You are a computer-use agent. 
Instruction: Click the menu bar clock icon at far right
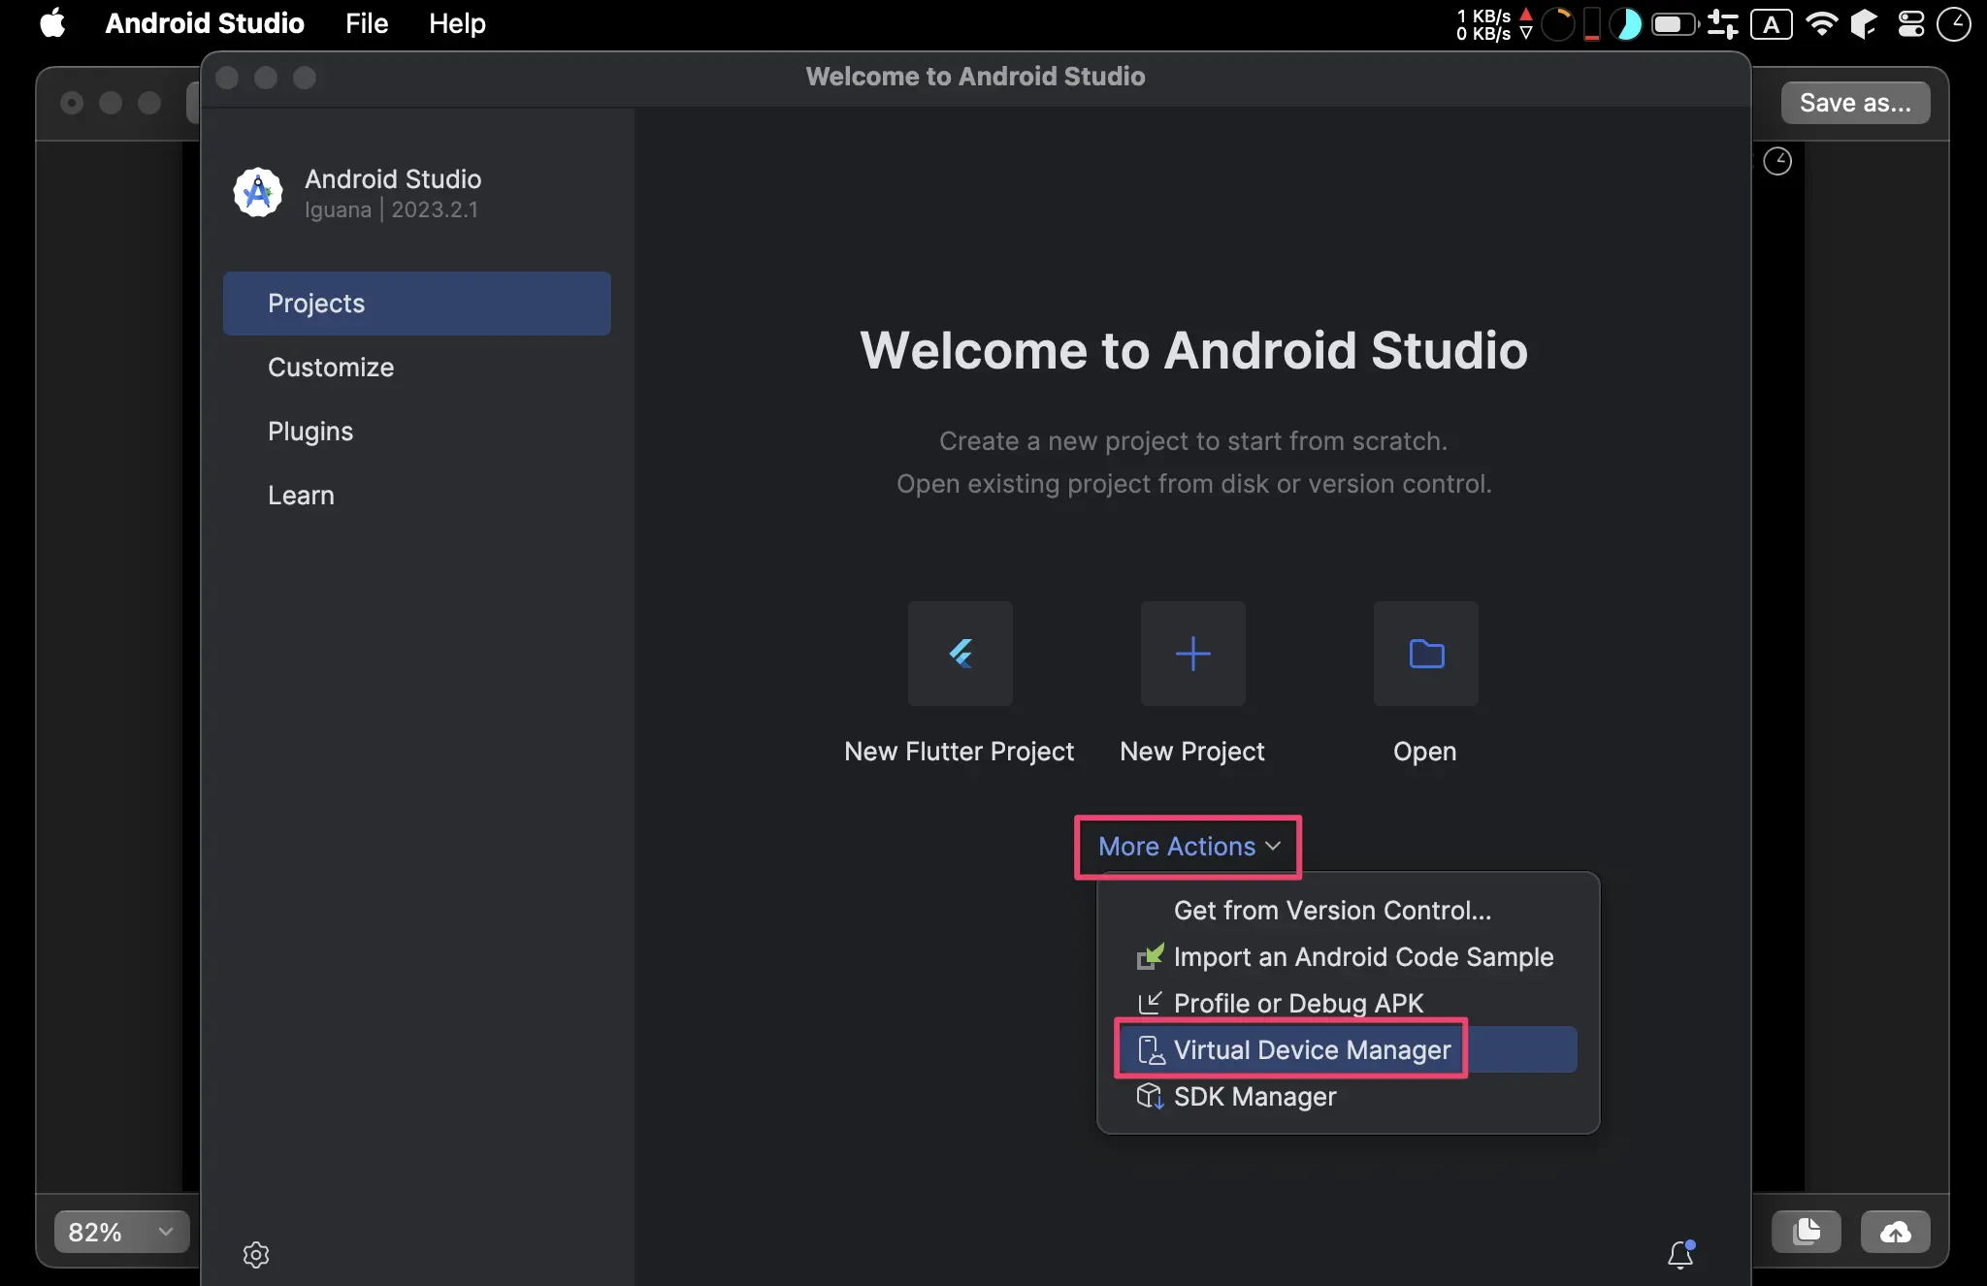(1954, 23)
